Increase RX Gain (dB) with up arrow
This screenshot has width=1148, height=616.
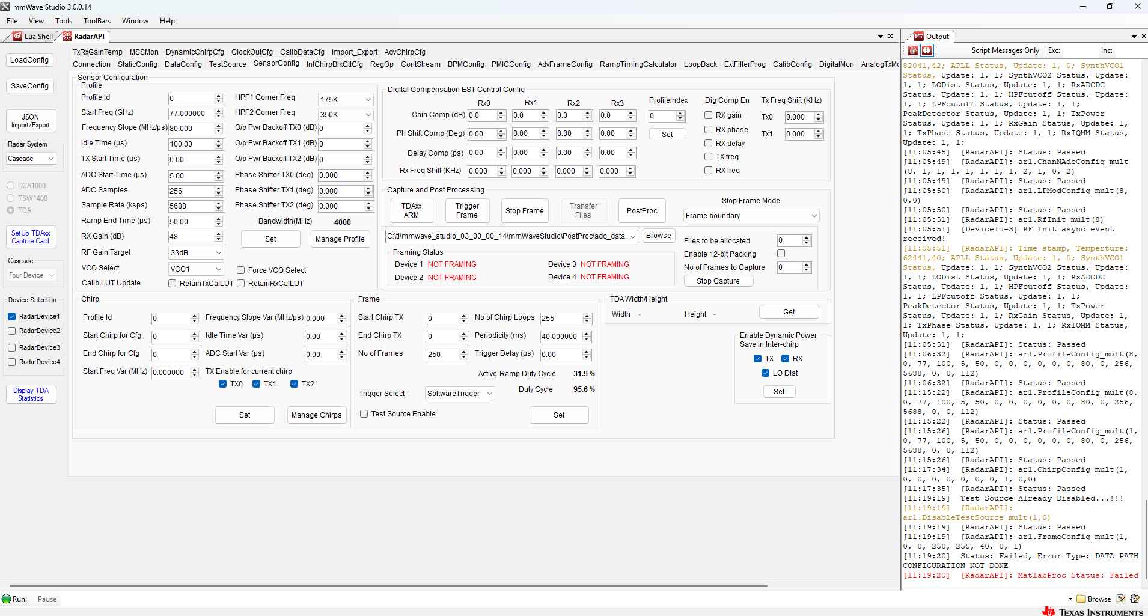219,234
